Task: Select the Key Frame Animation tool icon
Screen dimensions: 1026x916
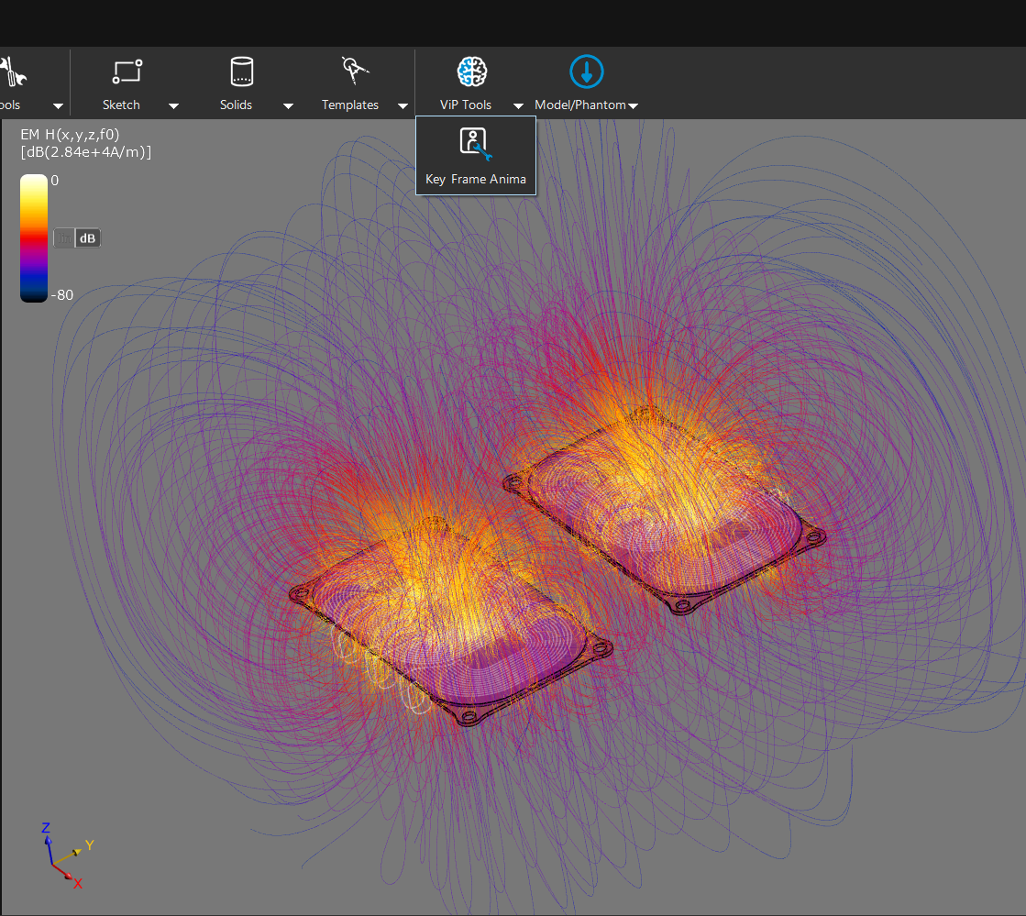Action: point(474,143)
